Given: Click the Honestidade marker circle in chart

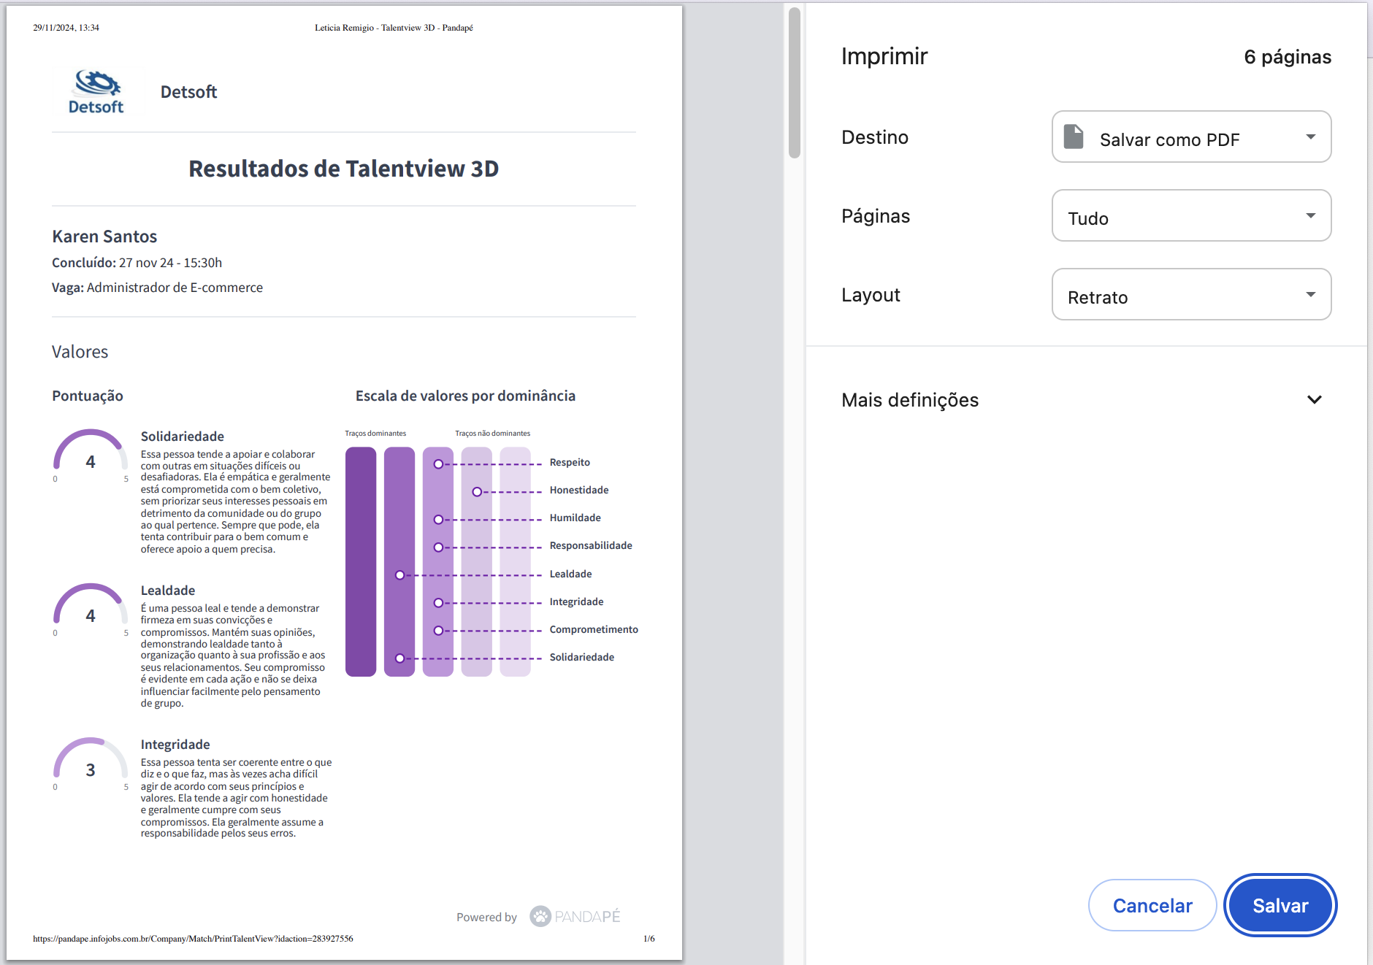Looking at the screenshot, I should click(477, 492).
